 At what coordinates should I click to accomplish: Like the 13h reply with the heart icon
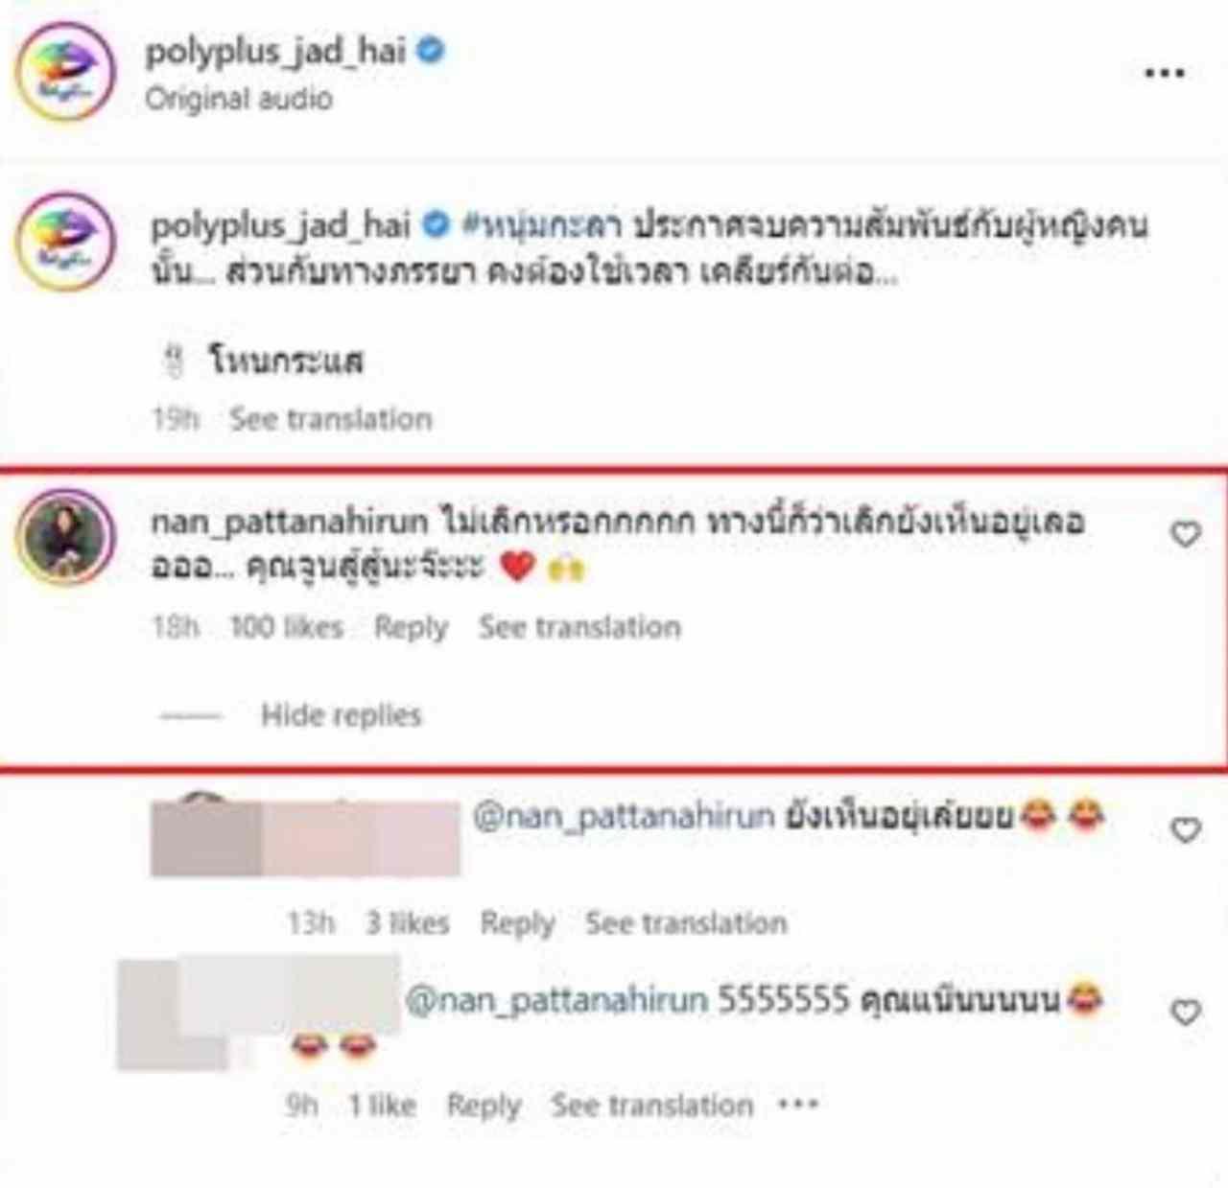[x=1186, y=830]
